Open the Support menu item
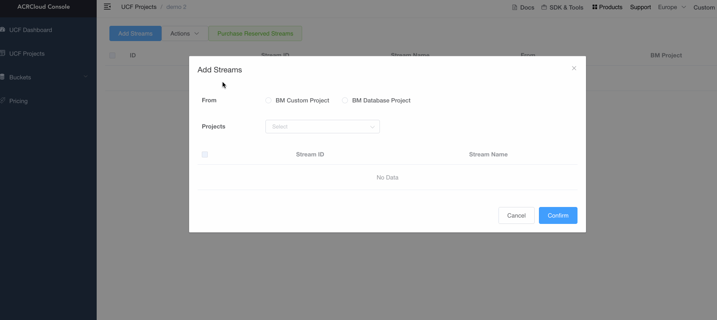This screenshot has height=320, width=717. point(640,7)
